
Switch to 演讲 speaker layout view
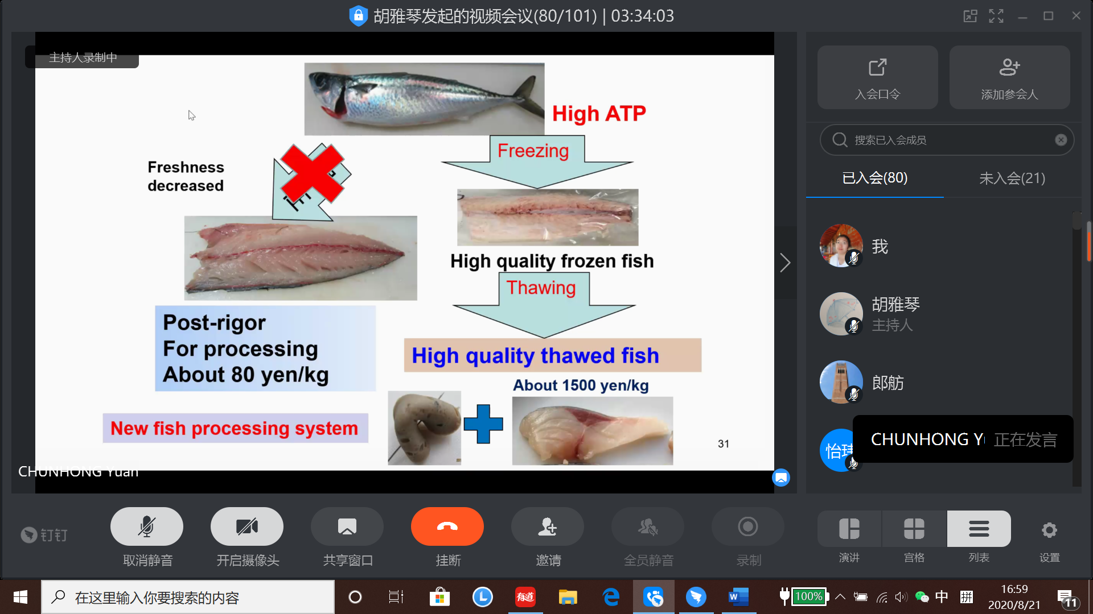coord(849,529)
